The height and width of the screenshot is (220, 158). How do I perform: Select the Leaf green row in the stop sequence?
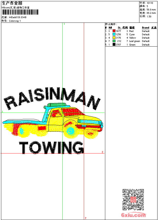tap(131, 41)
